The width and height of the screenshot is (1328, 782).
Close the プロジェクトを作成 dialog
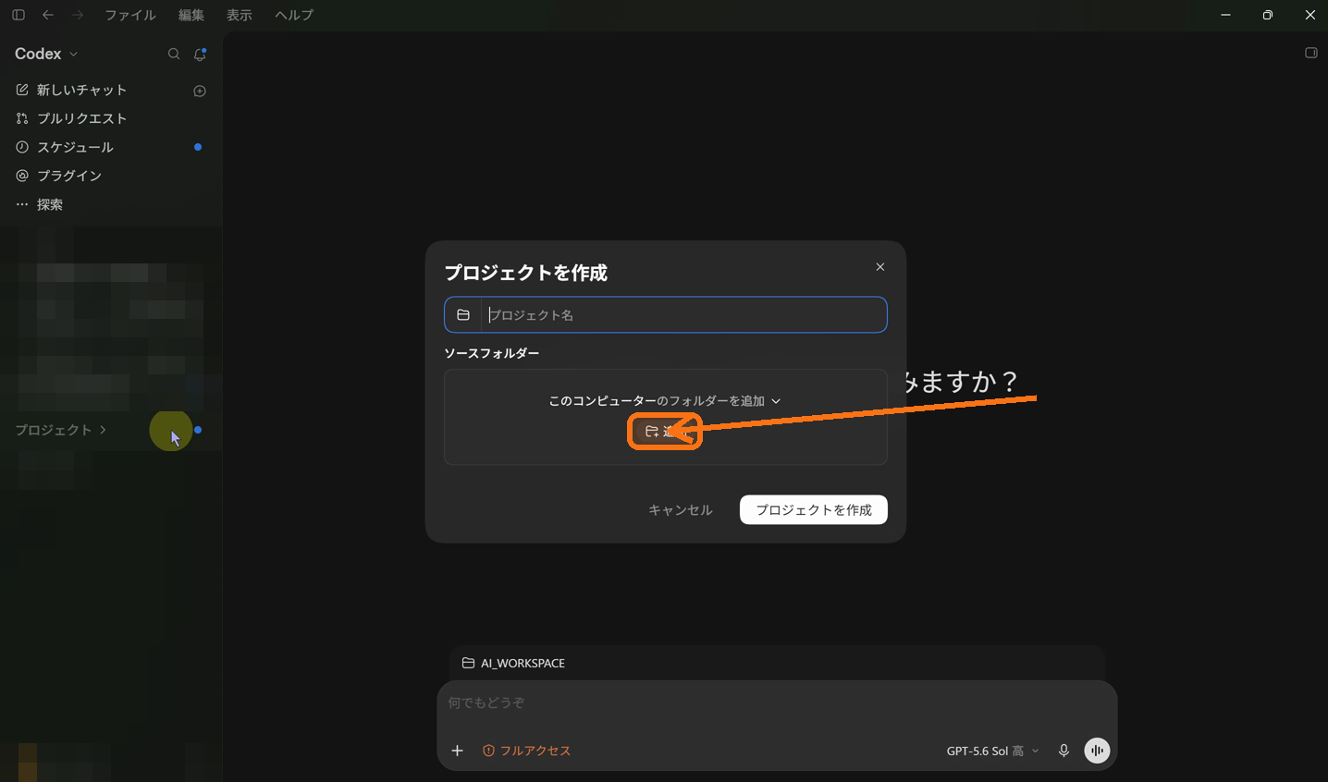click(x=880, y=267)
